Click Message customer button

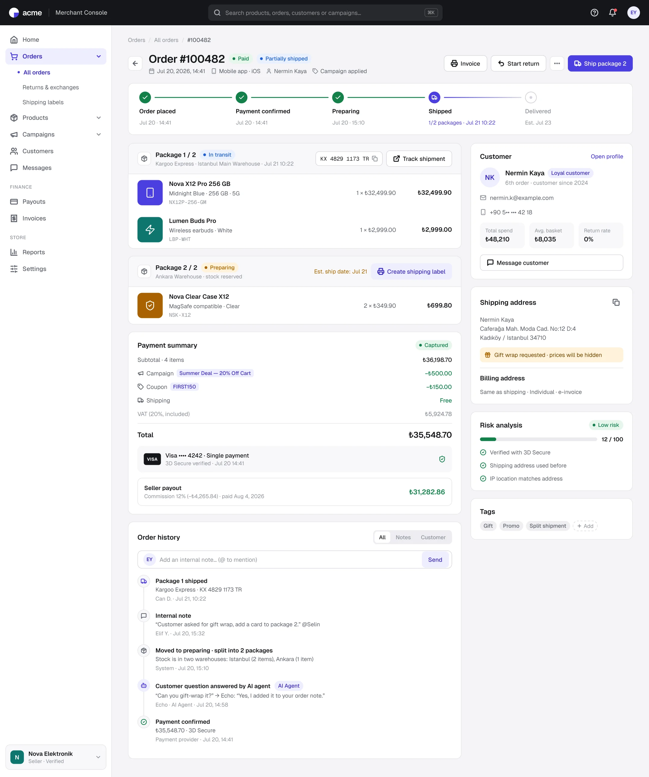tap(551, 263)
